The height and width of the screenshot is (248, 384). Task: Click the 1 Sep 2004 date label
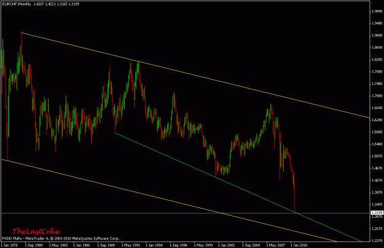pyautogui.click(x=251, y=245)
